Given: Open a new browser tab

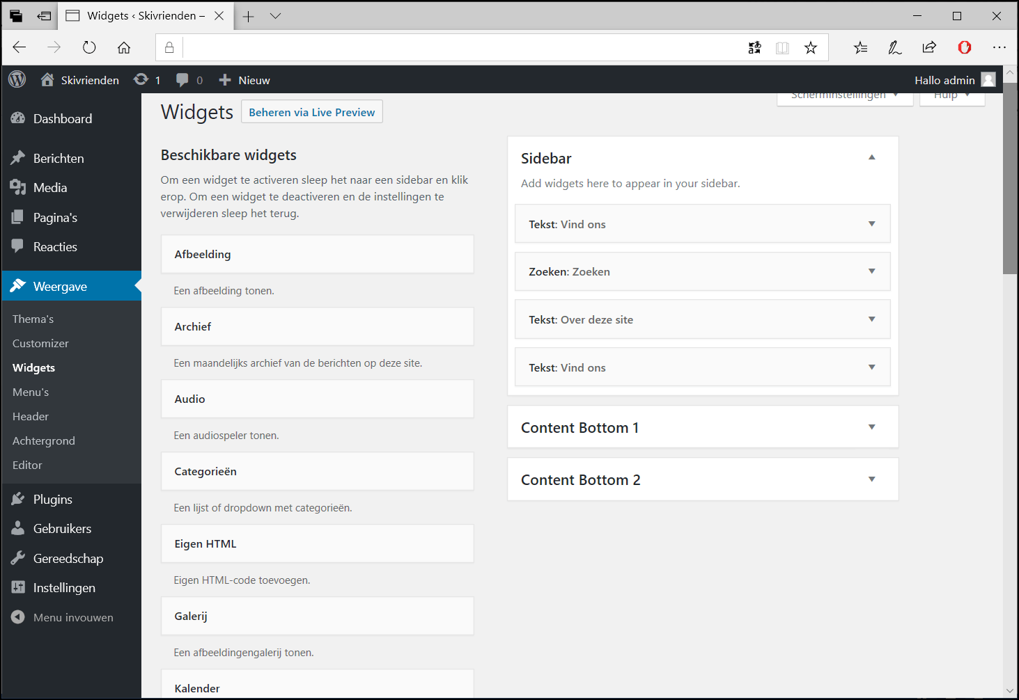Looking at the screenshot, I should coord(248,16).
